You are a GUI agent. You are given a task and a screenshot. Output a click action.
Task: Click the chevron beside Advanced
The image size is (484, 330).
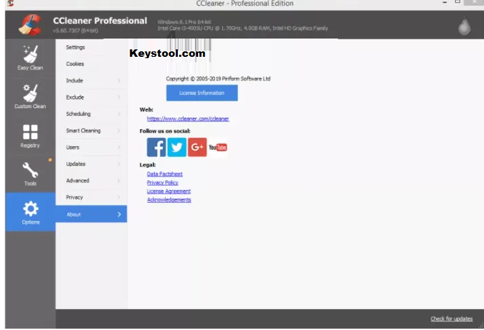(x=119, y=181)
